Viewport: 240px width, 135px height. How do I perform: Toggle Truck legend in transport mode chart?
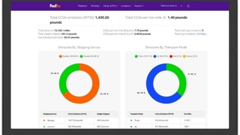pyautogui.click(x=143, y=56)
